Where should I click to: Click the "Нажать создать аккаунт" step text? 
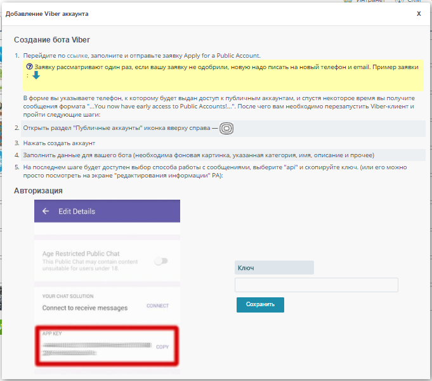point(59,143)
